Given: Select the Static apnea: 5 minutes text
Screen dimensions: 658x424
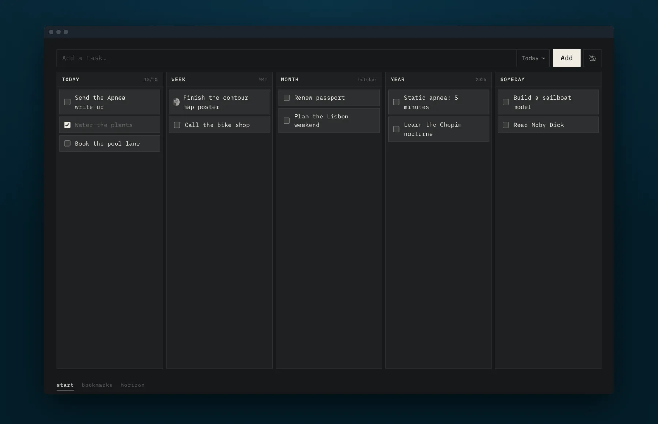Looking at the screenshot, I should tap(431, 102).
